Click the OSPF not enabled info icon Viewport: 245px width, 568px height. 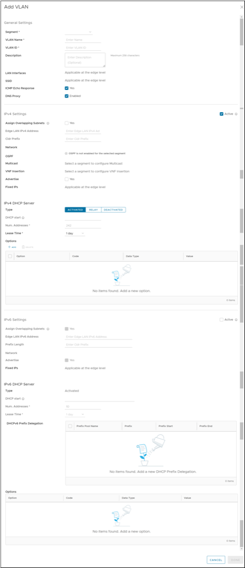click(x=66, y=154)
